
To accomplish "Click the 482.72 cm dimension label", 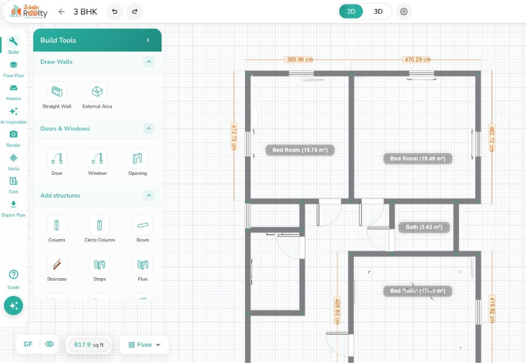I will 492,138.
